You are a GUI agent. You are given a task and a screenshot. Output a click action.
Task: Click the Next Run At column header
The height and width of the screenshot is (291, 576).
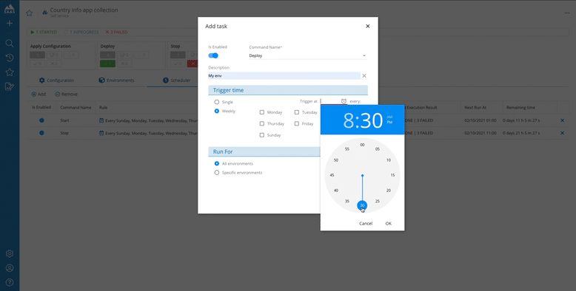(x=475, y=107)
